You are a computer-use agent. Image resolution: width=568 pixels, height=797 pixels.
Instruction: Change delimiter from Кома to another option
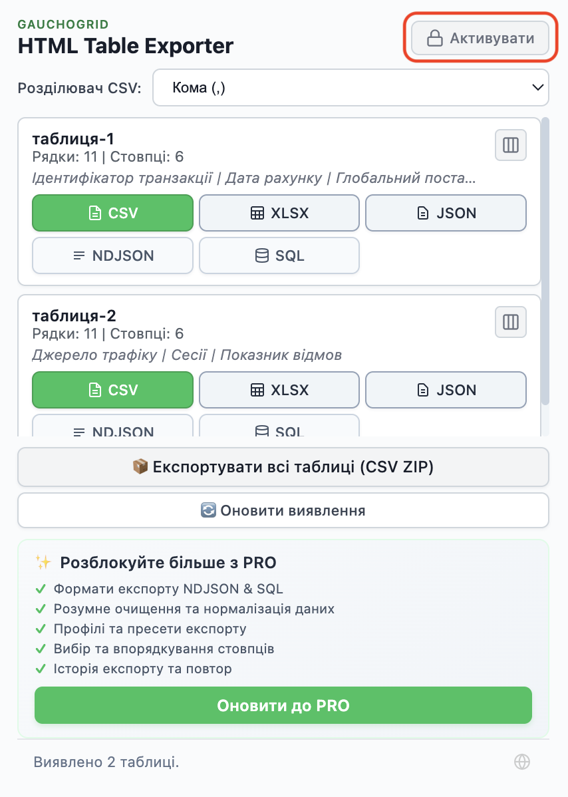[x=351, y=87]
